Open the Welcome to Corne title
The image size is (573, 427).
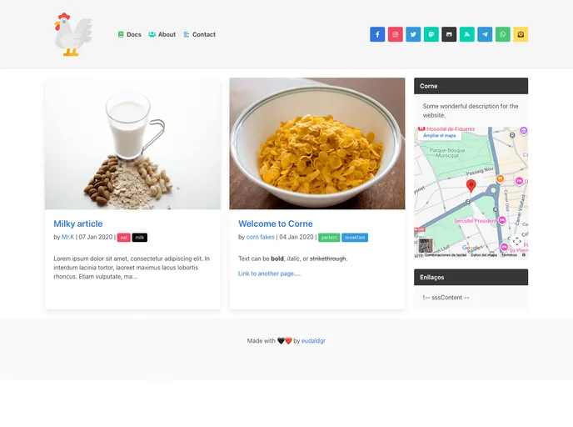pos(275,224)
